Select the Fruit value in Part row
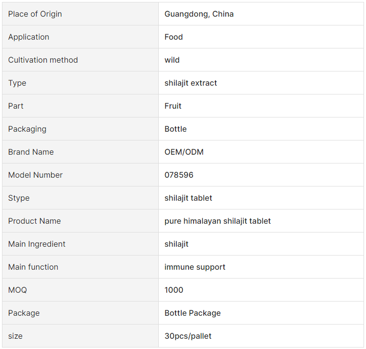 (x=173, y=106)
